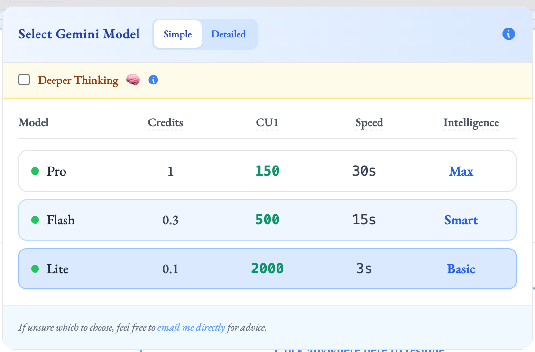Click the green status dot for Lite
The height and width of the screenshot is (352, 535).
click(35, 269)
